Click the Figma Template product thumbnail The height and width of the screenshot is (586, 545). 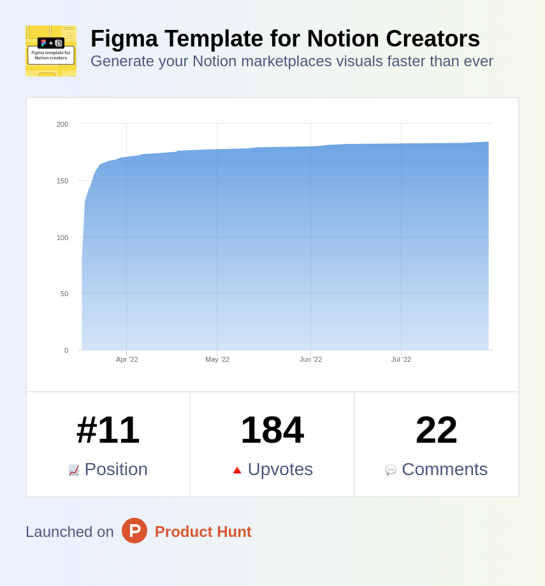pyautogui.click(x=51, y=51)
